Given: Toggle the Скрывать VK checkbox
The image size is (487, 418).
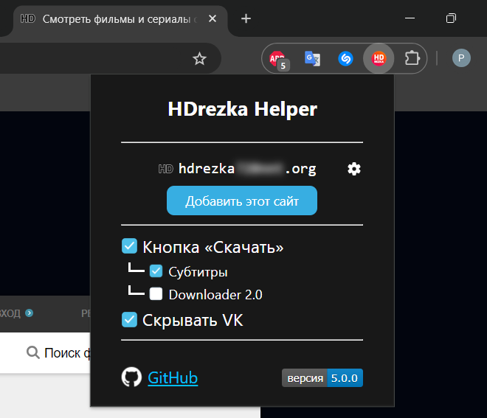Looking at the screenshot, I should coord(130,320).
